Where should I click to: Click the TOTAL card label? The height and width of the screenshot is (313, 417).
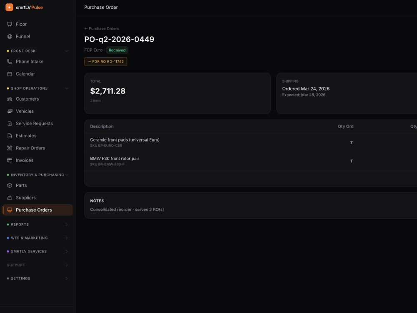(x=95, y=81)
